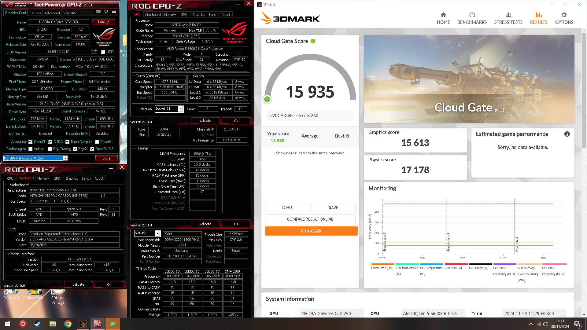587x330 pixels.
Task: Open the notification center icon
Action: (x=577, y=324)
